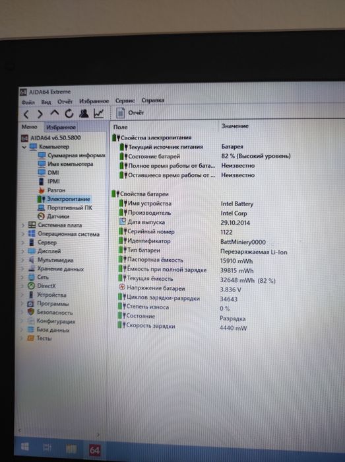Expand the Операционная система node
Screen dimensions: 345x462
click(23, 234)
